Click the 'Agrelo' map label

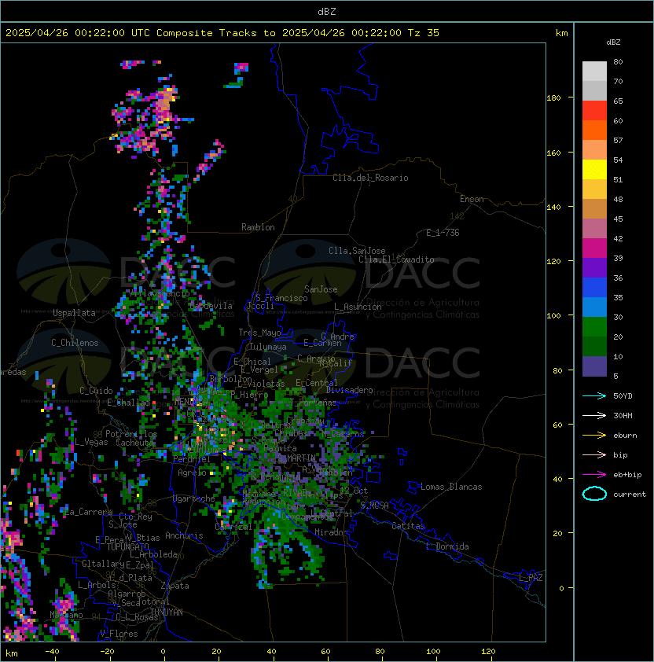click(192, 473)
